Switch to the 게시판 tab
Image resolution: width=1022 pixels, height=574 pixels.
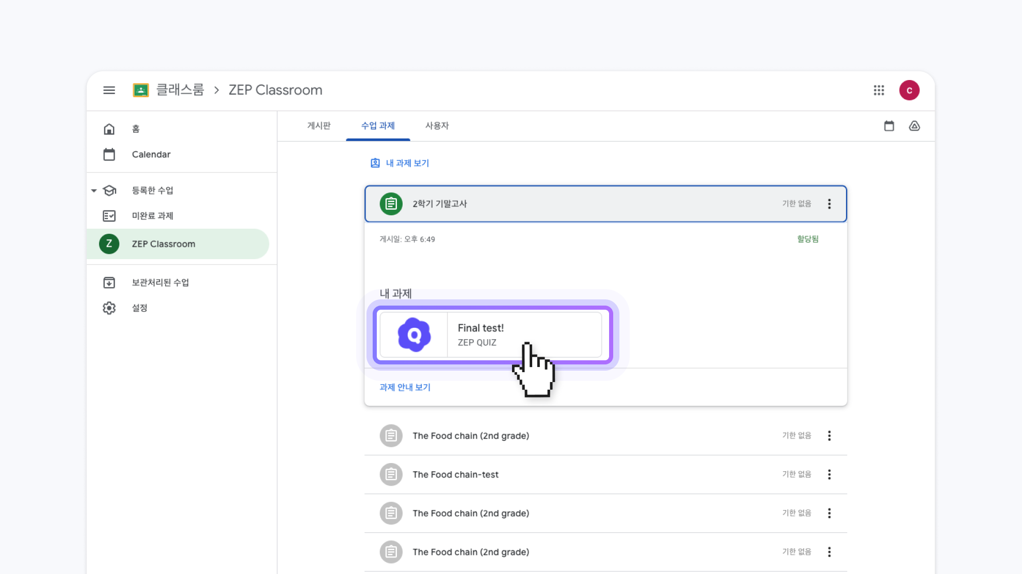coord(318,126)
